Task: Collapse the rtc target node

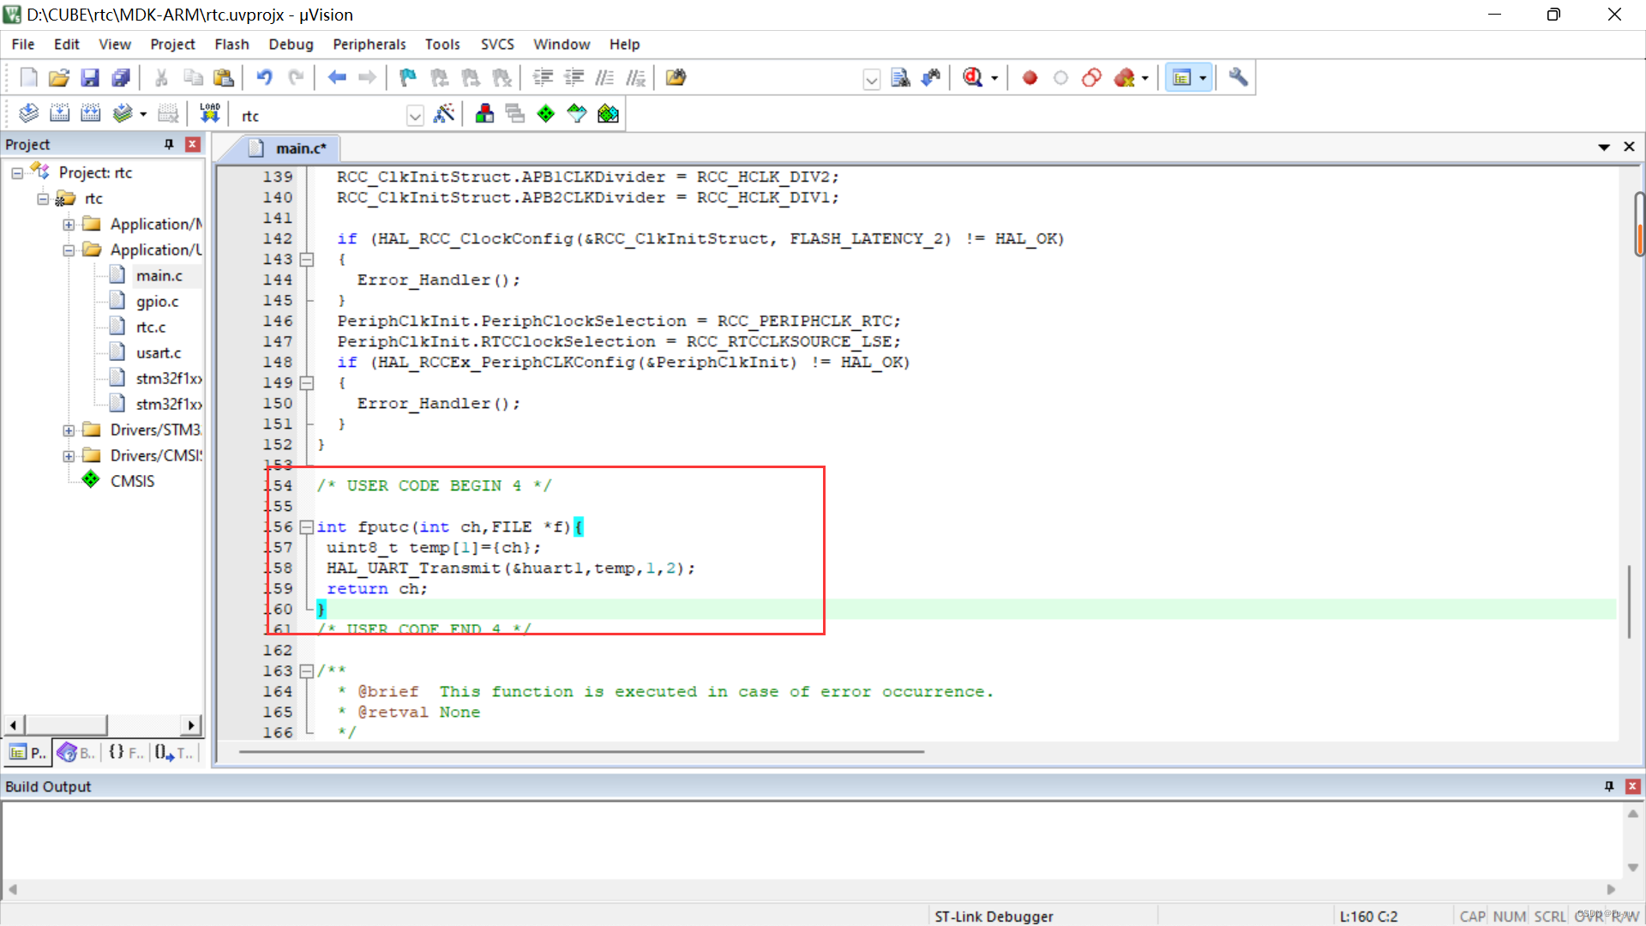Action: pyautogui.click(x=43, y=199)
